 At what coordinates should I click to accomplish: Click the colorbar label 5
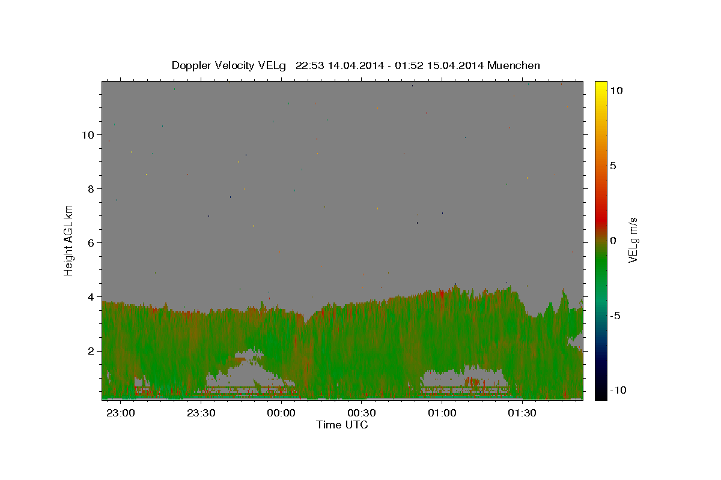[613, 166]
